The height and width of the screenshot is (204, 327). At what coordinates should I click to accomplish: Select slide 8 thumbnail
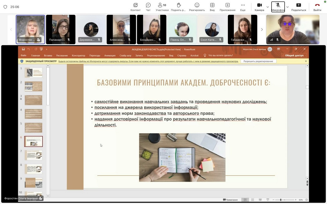pyautogui.click(x=33, y=169)
